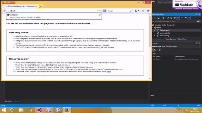Toggle Preview Selected Items in Solution Explorer

189,18
